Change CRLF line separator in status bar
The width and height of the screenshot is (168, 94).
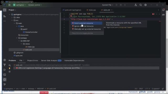(141, 89)
